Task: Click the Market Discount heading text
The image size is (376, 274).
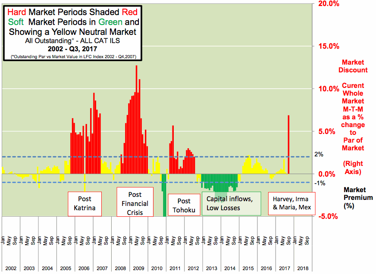Action: 353,66
